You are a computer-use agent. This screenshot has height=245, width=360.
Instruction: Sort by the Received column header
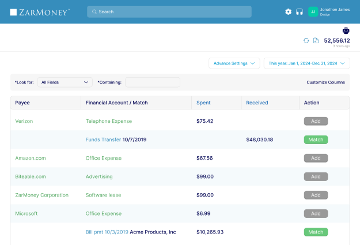257,103
